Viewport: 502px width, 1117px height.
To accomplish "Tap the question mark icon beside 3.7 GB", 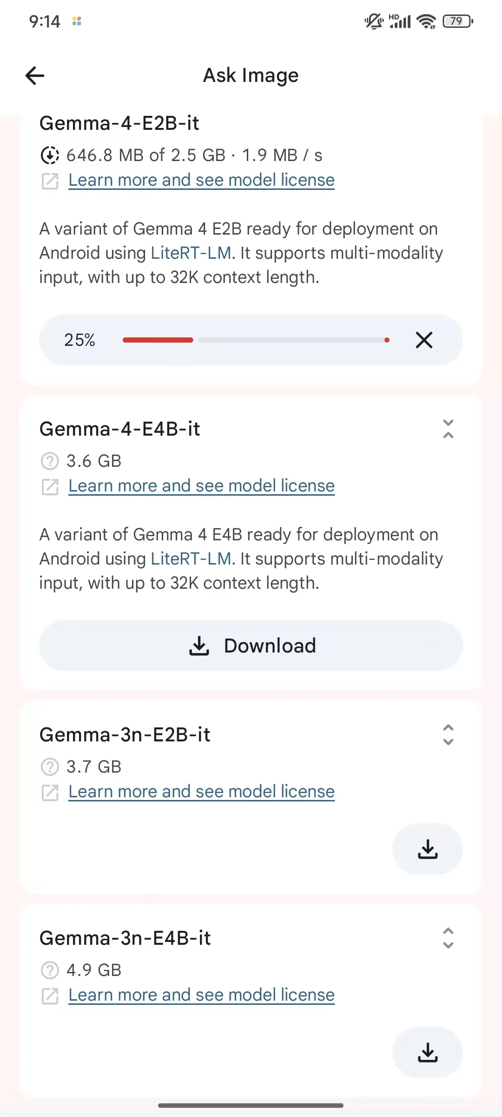I will coord(50,767).
